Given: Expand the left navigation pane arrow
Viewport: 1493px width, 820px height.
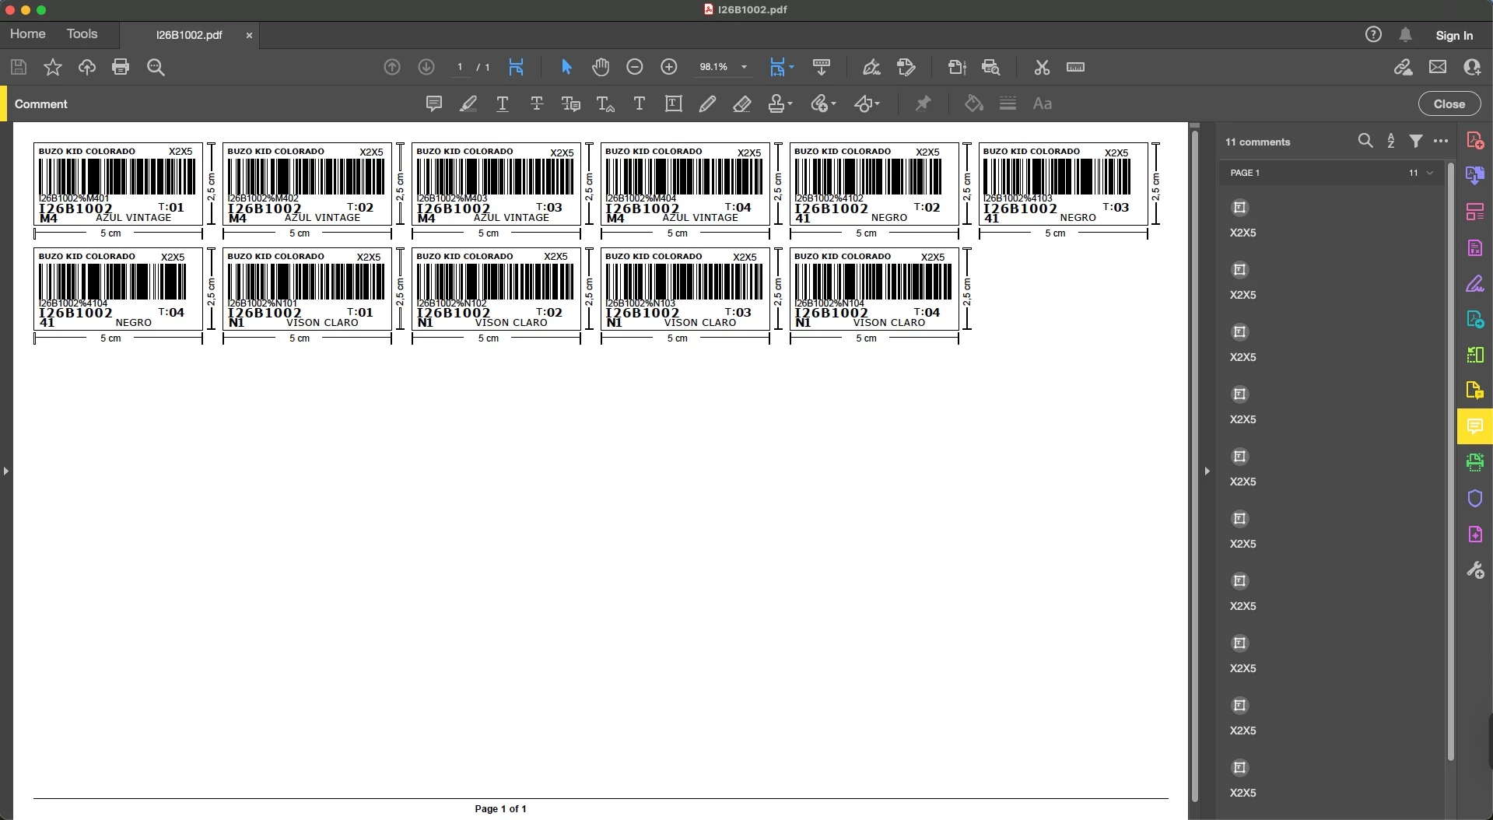Looking at the screenshot, I should click(5, 471).
